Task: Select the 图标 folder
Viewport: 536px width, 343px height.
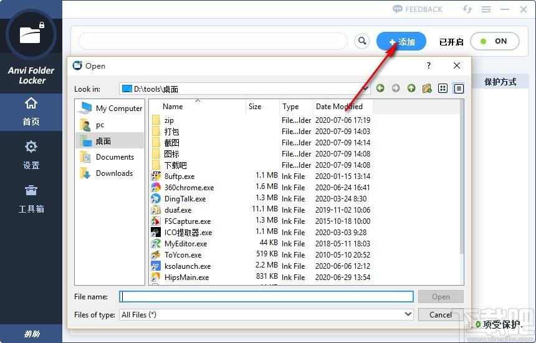Action: [171, 154]
